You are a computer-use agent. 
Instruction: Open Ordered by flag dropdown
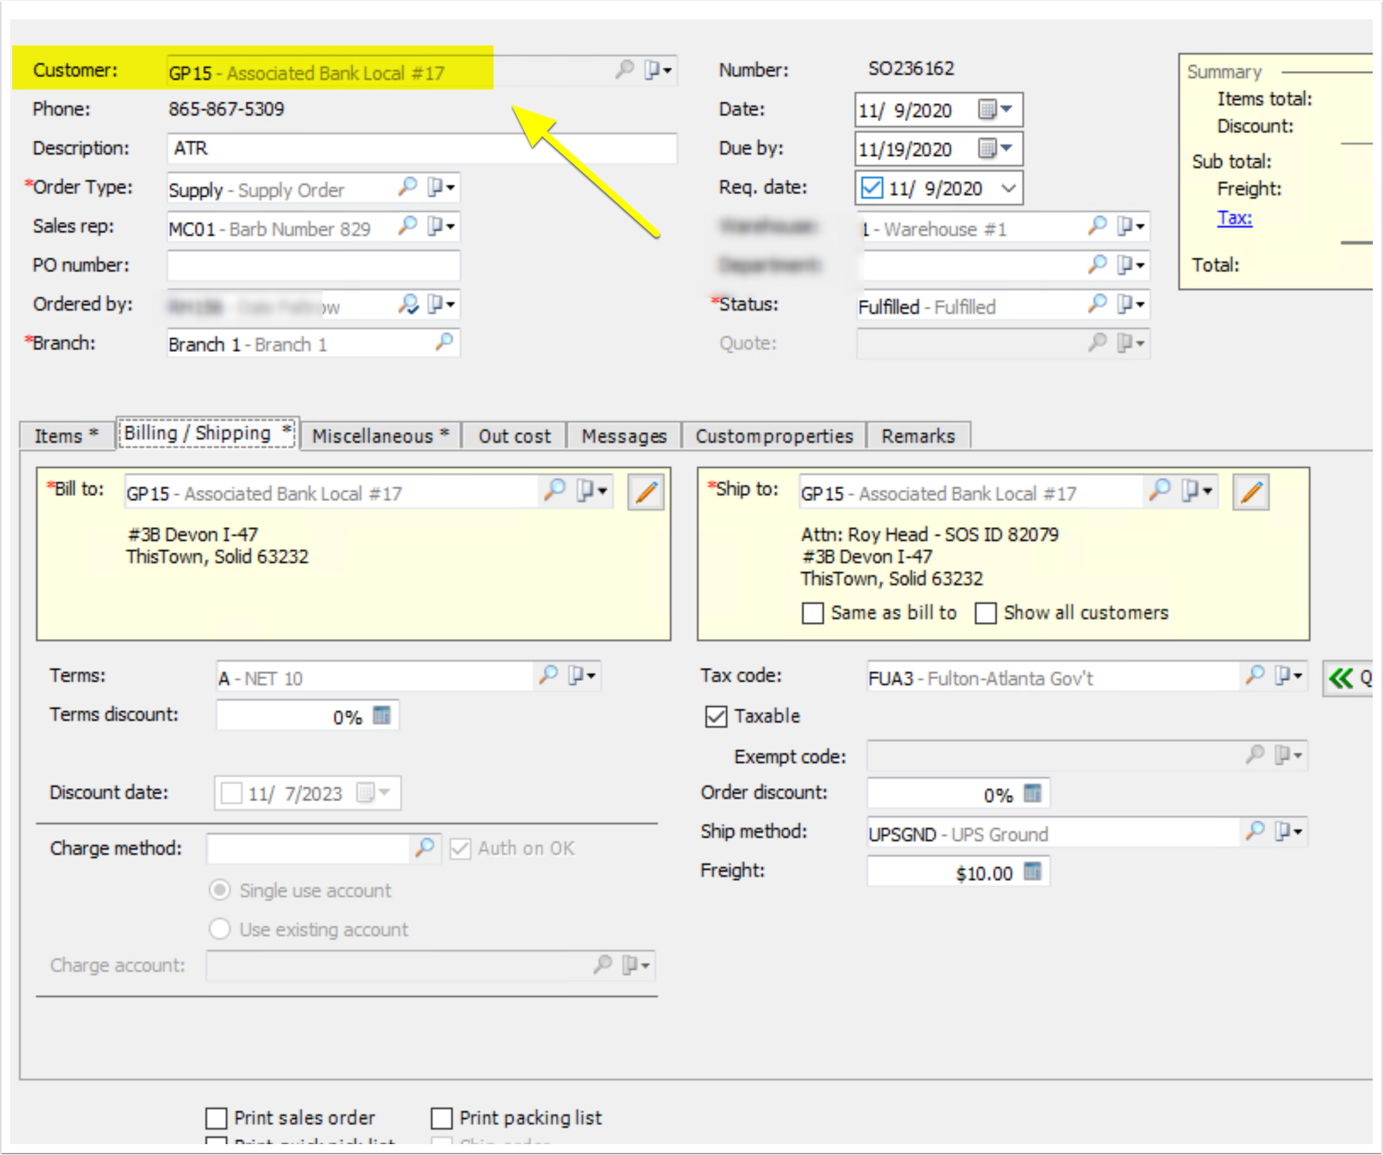pyautogui.click(x=441, y=304)
